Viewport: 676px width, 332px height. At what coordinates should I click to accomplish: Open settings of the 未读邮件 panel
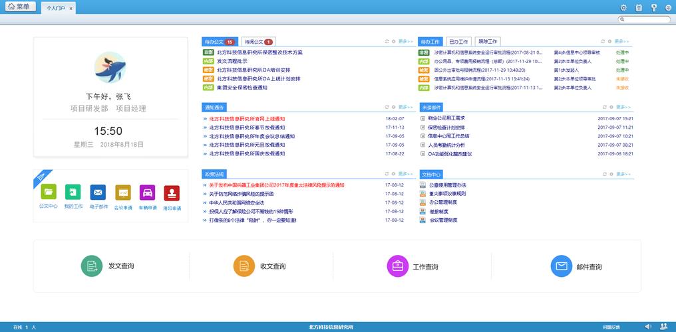[611, 107]
